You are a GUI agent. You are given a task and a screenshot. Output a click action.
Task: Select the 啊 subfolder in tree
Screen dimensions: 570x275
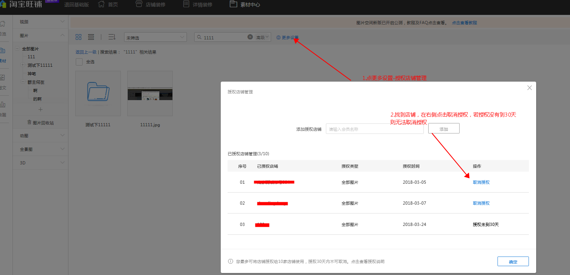pos(35,90)
